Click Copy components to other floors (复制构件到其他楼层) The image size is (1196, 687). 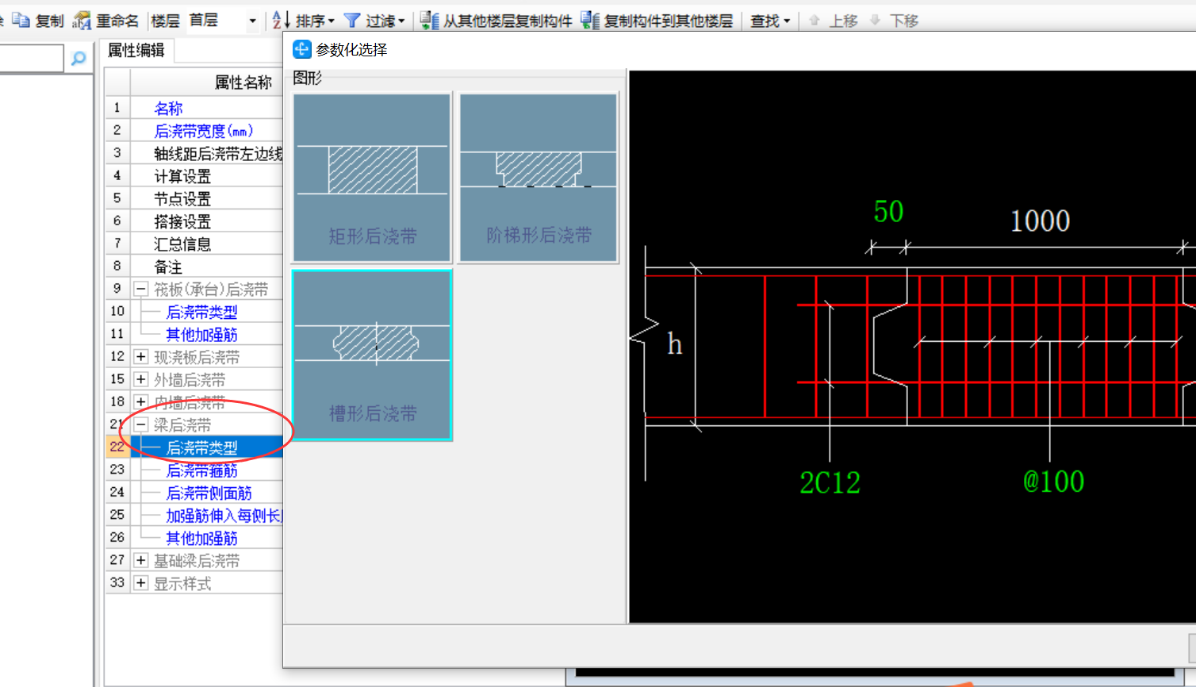pyautogui.click(x=657, y=21)
